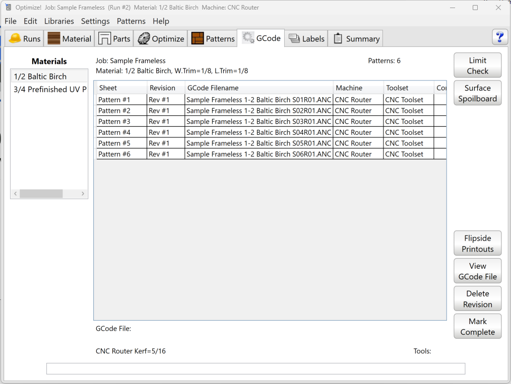Image resolution: width=511 pixels, height=384 pixels.
Task: Open the Libraries menu
Action: 59,21
